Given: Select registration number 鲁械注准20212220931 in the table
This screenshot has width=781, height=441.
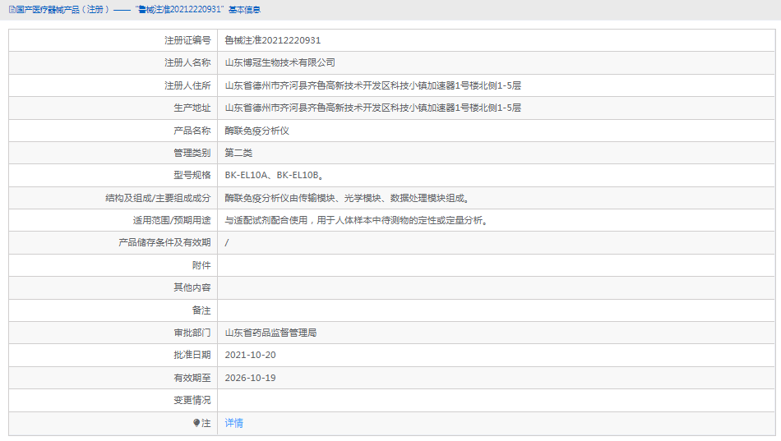Looking at the screenshot, I should pos(272,40).
